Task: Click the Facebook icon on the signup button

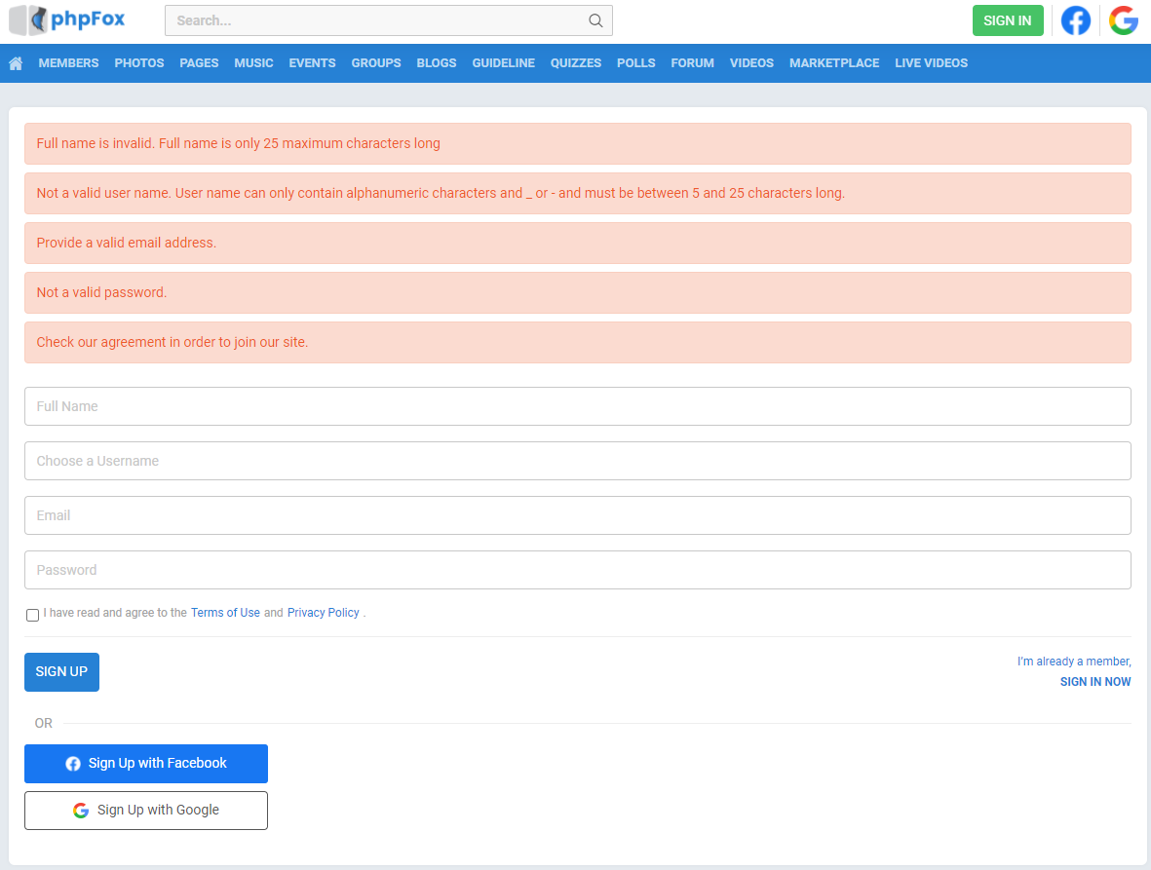Action: [73, 764]
